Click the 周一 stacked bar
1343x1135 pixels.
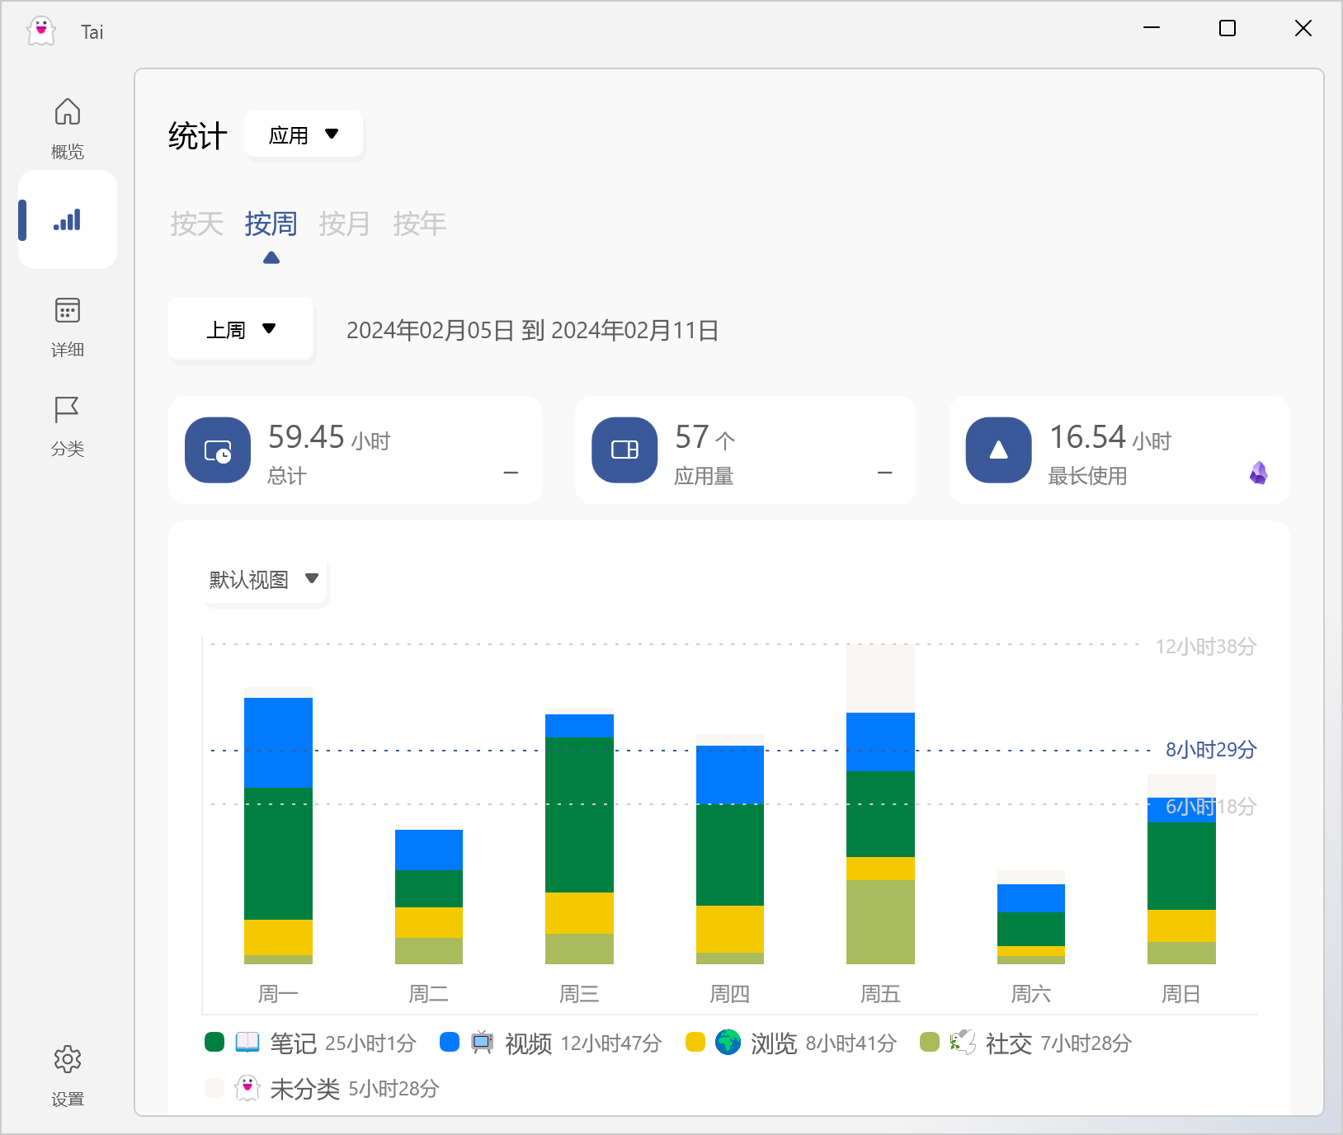pos(278,825)
